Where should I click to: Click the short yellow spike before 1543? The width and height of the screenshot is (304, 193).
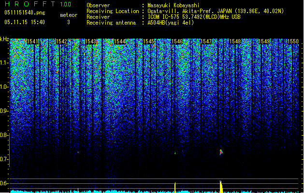pos(78,190)
